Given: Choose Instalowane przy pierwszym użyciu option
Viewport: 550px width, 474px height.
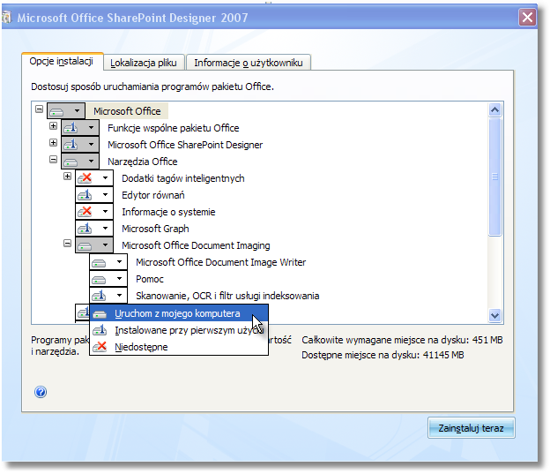Looking at the screenshot, I should 179,330.
